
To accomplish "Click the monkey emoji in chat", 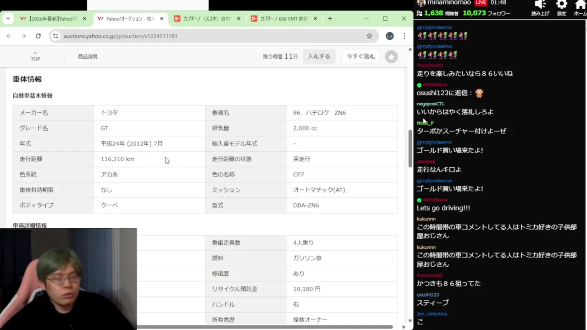I will coord(479,93).
